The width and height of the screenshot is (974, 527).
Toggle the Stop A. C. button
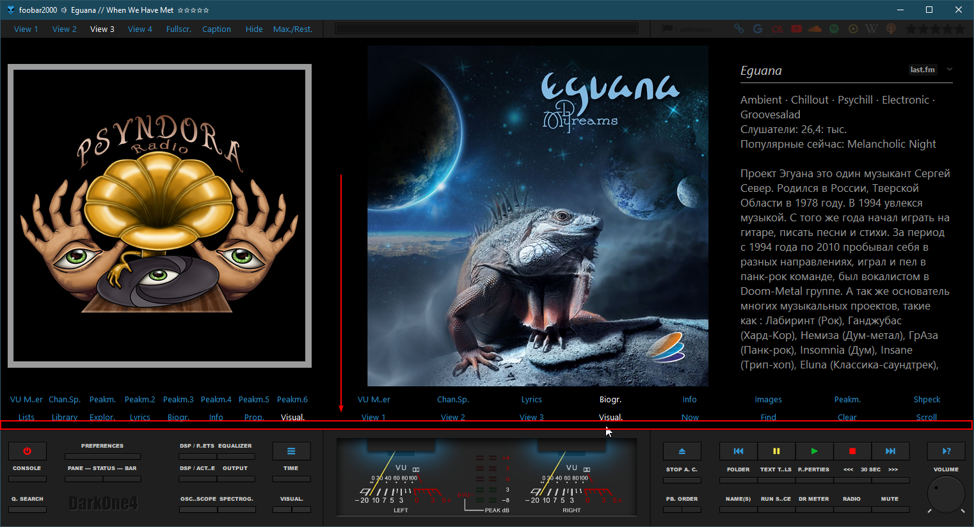point(682,480)
